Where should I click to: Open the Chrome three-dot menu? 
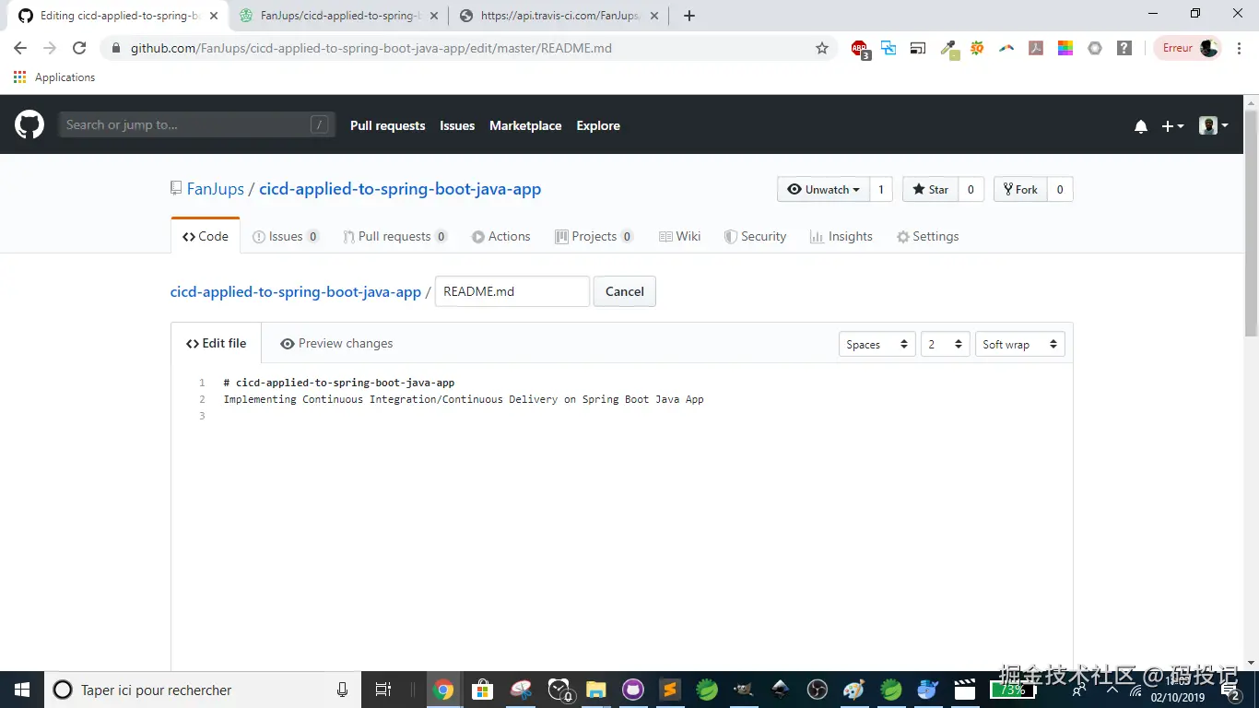tap(1239, 48)
